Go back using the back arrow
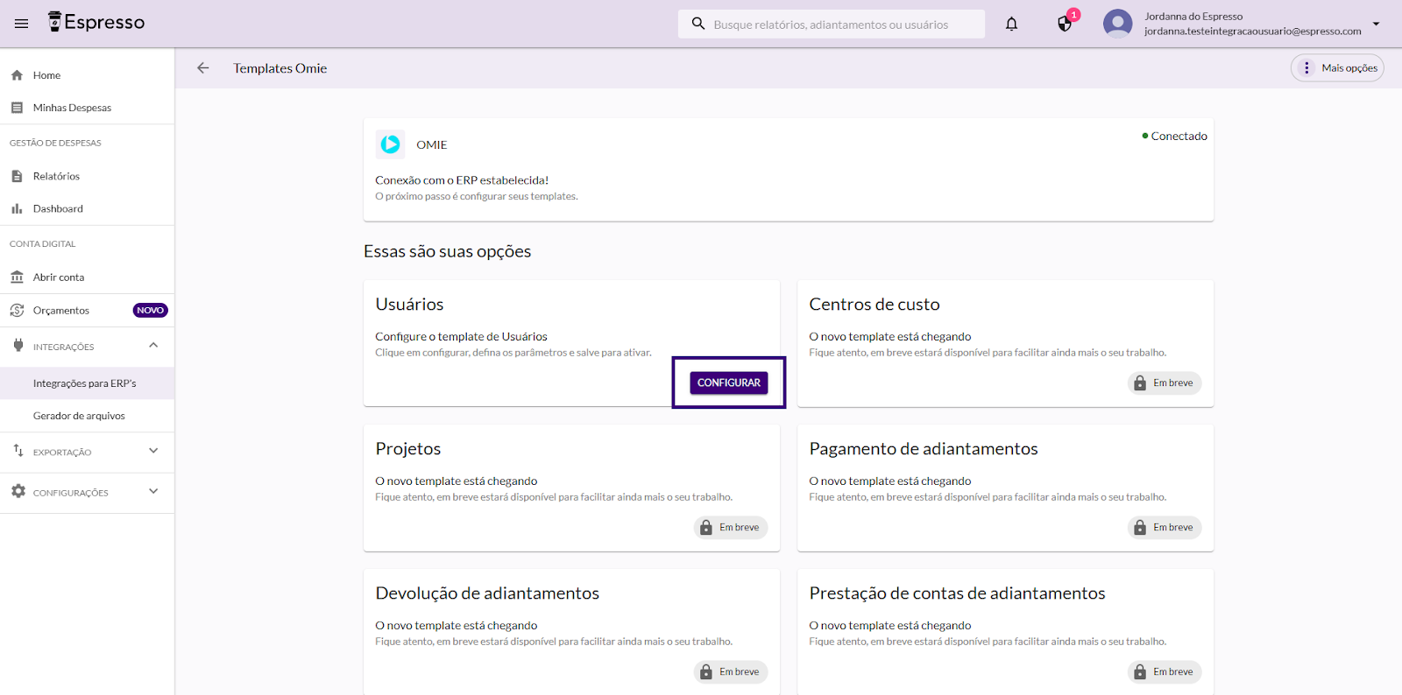 (203, 67)
